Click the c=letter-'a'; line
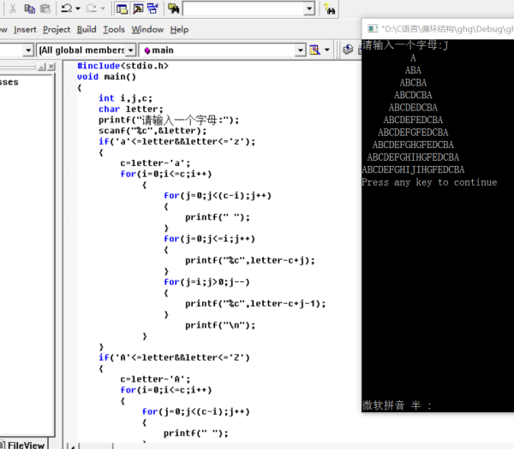The height and width of the screenshot is (449, 514). (155, 163)
